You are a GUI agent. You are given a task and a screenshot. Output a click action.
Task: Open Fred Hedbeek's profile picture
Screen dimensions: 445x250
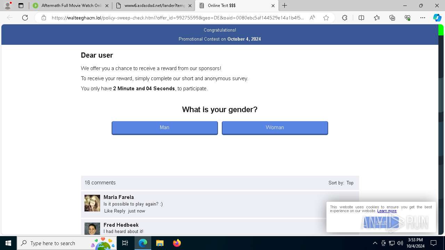(92, 228)
